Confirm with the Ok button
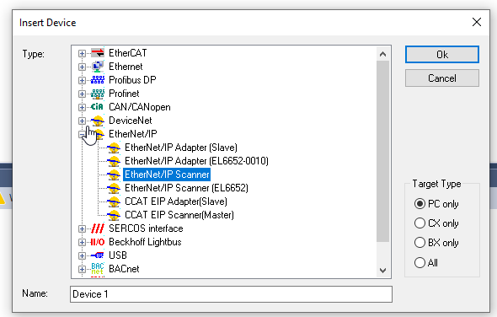This screenshot has width=497, height=317. (442, 55)
